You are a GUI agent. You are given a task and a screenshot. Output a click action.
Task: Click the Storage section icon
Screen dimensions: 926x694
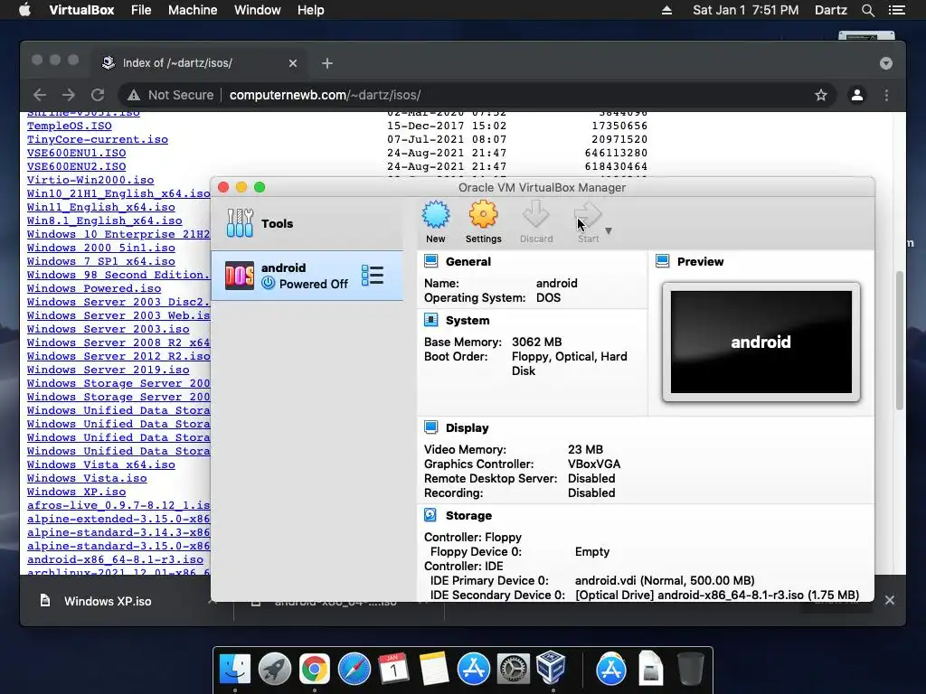tap(430, 515)
